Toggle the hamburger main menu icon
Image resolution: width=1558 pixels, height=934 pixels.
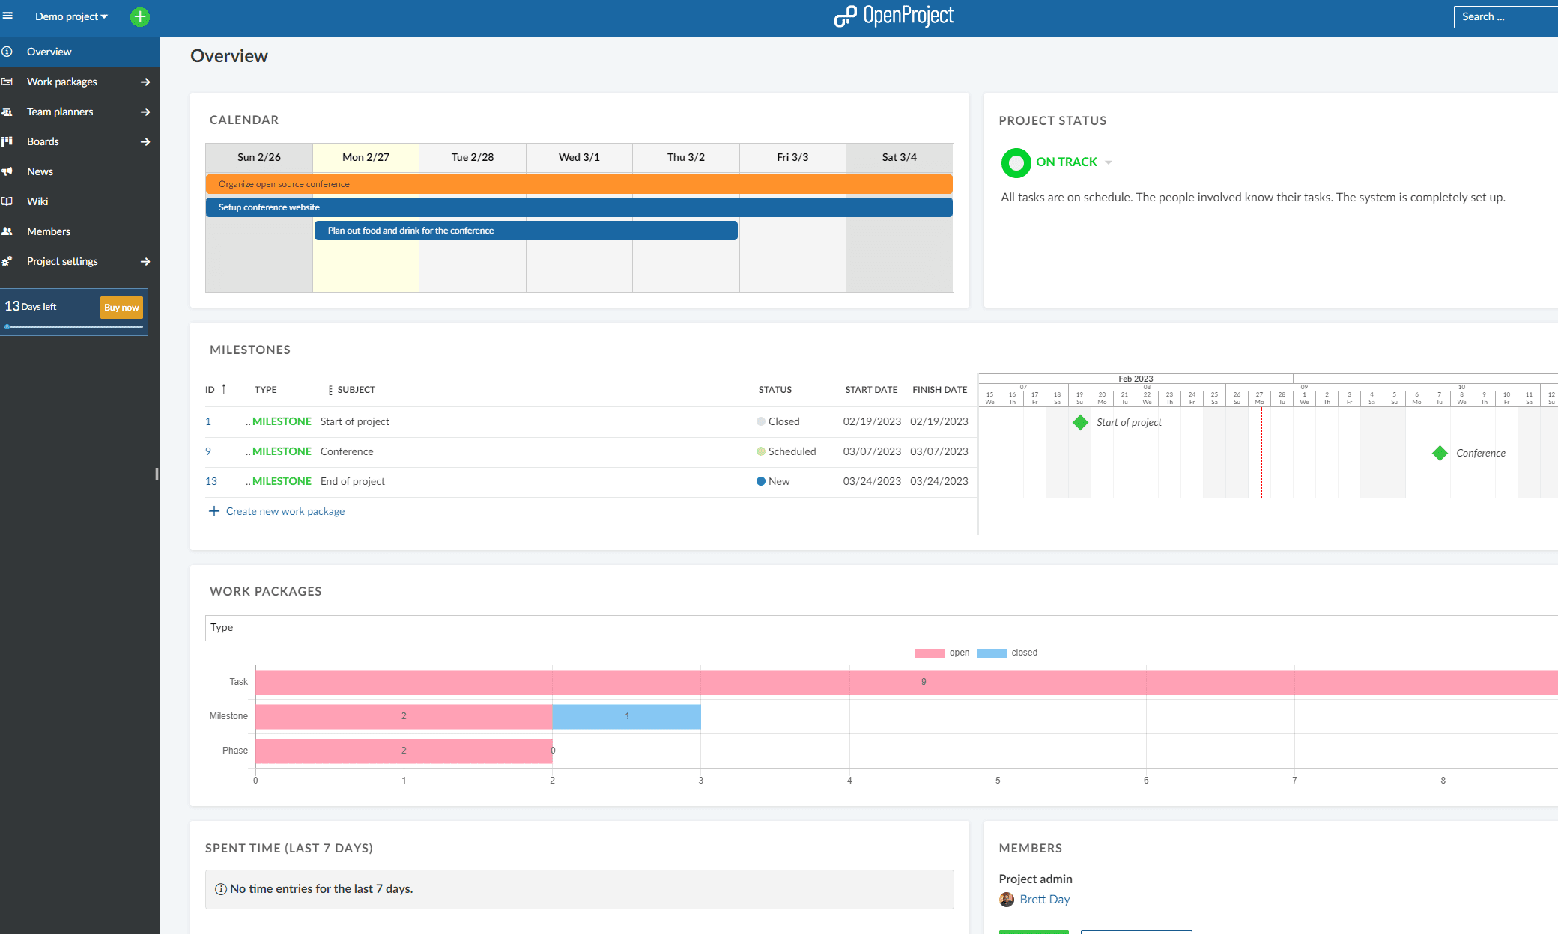(7, 16)
